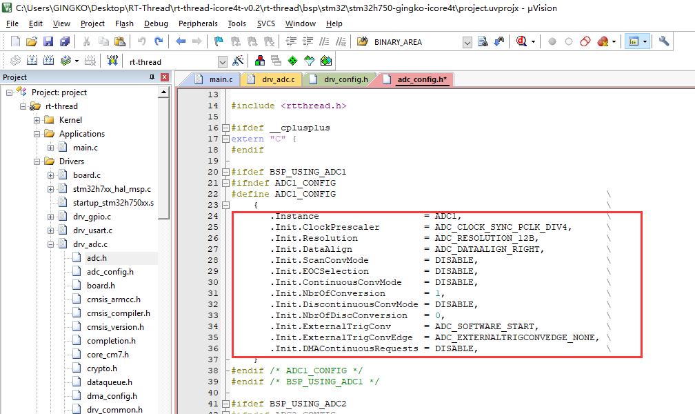Image resolution: width=695 pixels, height=414 pixels.
Task: Open Options for Target wand icon
Action: click(x=239, y=61)
